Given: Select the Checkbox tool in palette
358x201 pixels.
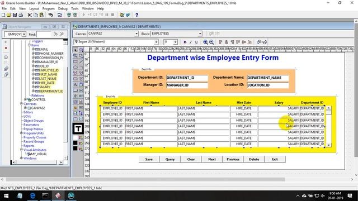Looking at the screenshot, I should tap(81, 90).
